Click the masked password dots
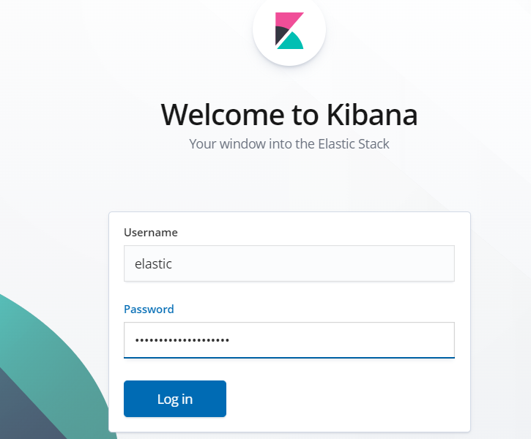This screenshot has width=531, height=439. 182,340
